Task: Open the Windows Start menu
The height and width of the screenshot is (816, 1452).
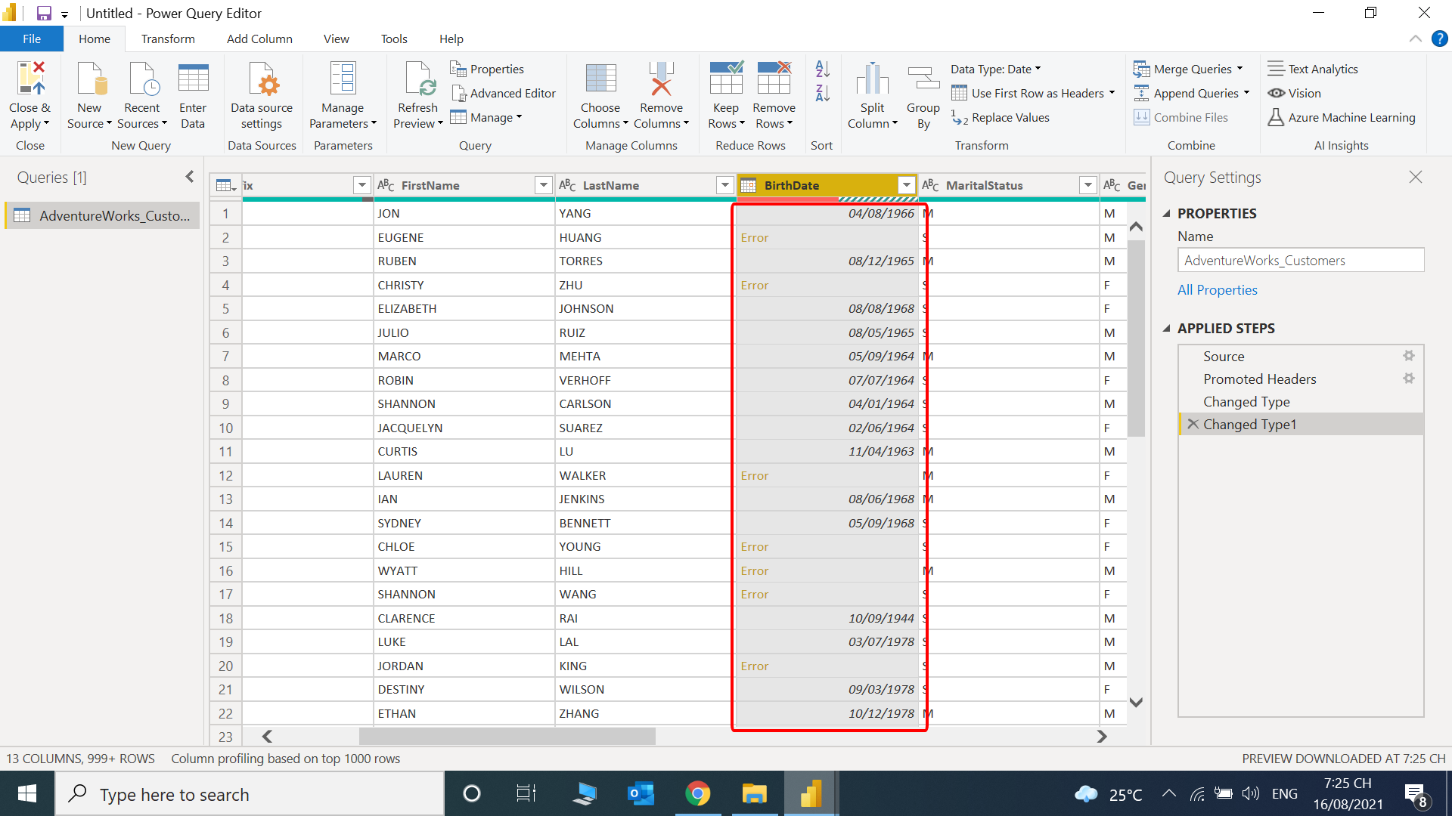Action: 27,793
